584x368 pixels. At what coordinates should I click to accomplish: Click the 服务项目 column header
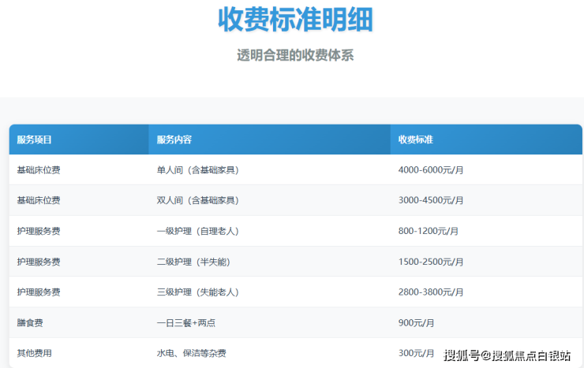[34, 139]
